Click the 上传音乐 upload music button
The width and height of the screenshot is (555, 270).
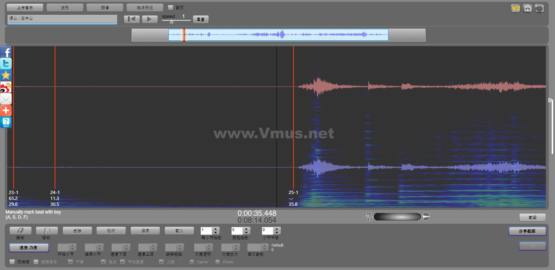[x=25, y=7]
